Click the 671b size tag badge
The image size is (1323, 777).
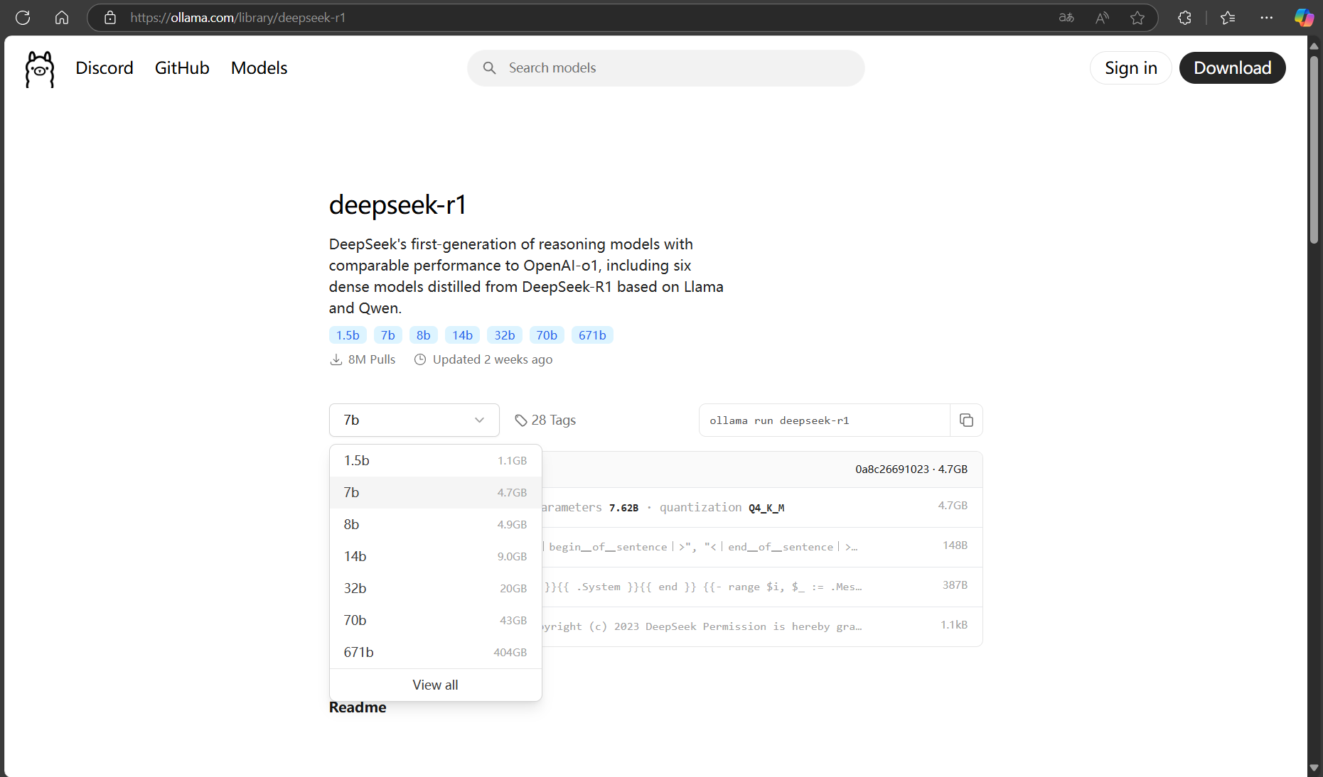[592, 335]
